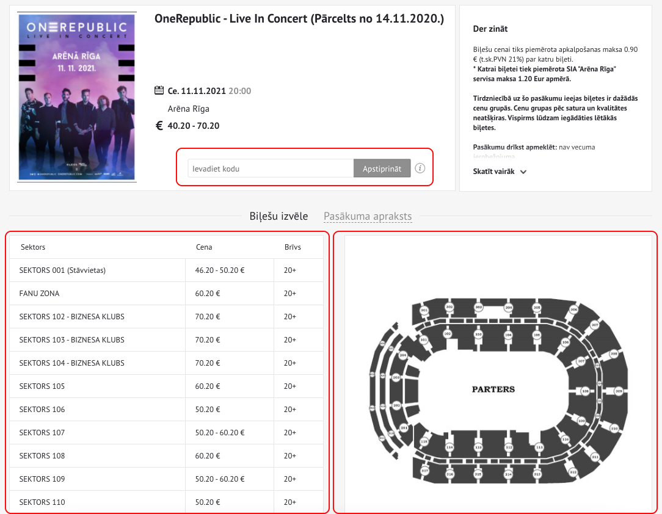Choose SEKTORS 001 (Stāvvietas) row
This screenshot has width=662, height=514.
[x=166, y=270]
